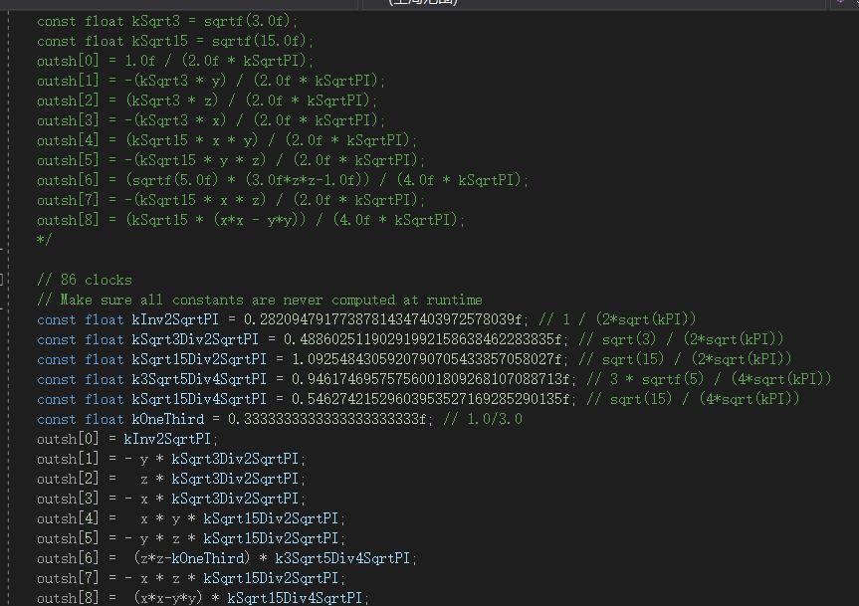859x606 pixels.
Task: Click 'kSqrt15Div4SqrtPI' in the outsh[8] assignment
Action: pyautogui.click(x=295, y=598)
